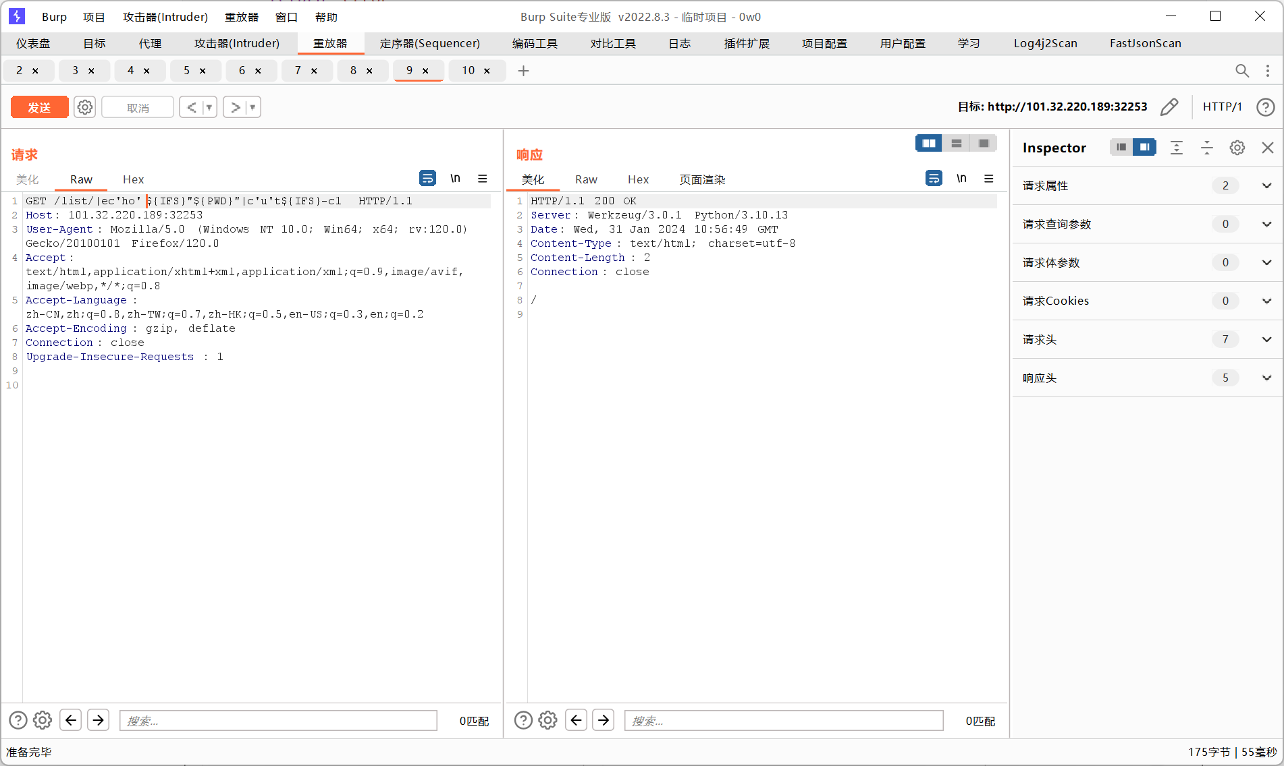Open the 项目 menu
The width and height of the screenshot is (1284, 766).
tap(94, 17)
